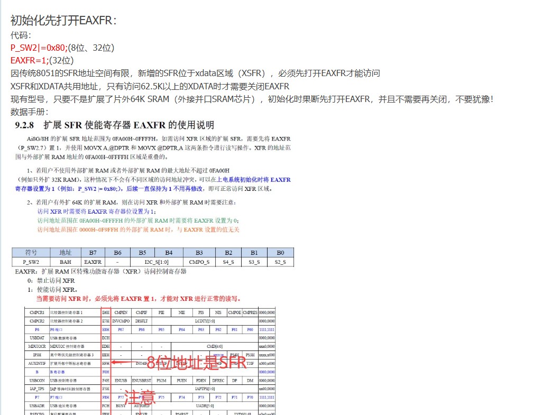Click the red 注意 annotation

pos(140,396)
